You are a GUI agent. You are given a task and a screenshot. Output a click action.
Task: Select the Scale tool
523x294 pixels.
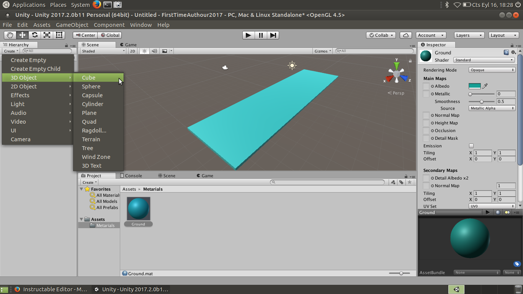(x=47, y=35)
